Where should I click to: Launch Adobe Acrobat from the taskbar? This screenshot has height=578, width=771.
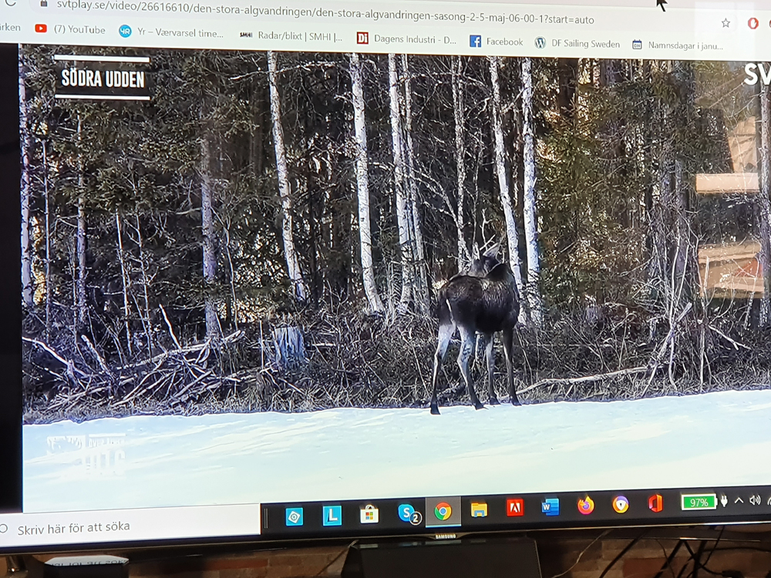pos(515,508)
